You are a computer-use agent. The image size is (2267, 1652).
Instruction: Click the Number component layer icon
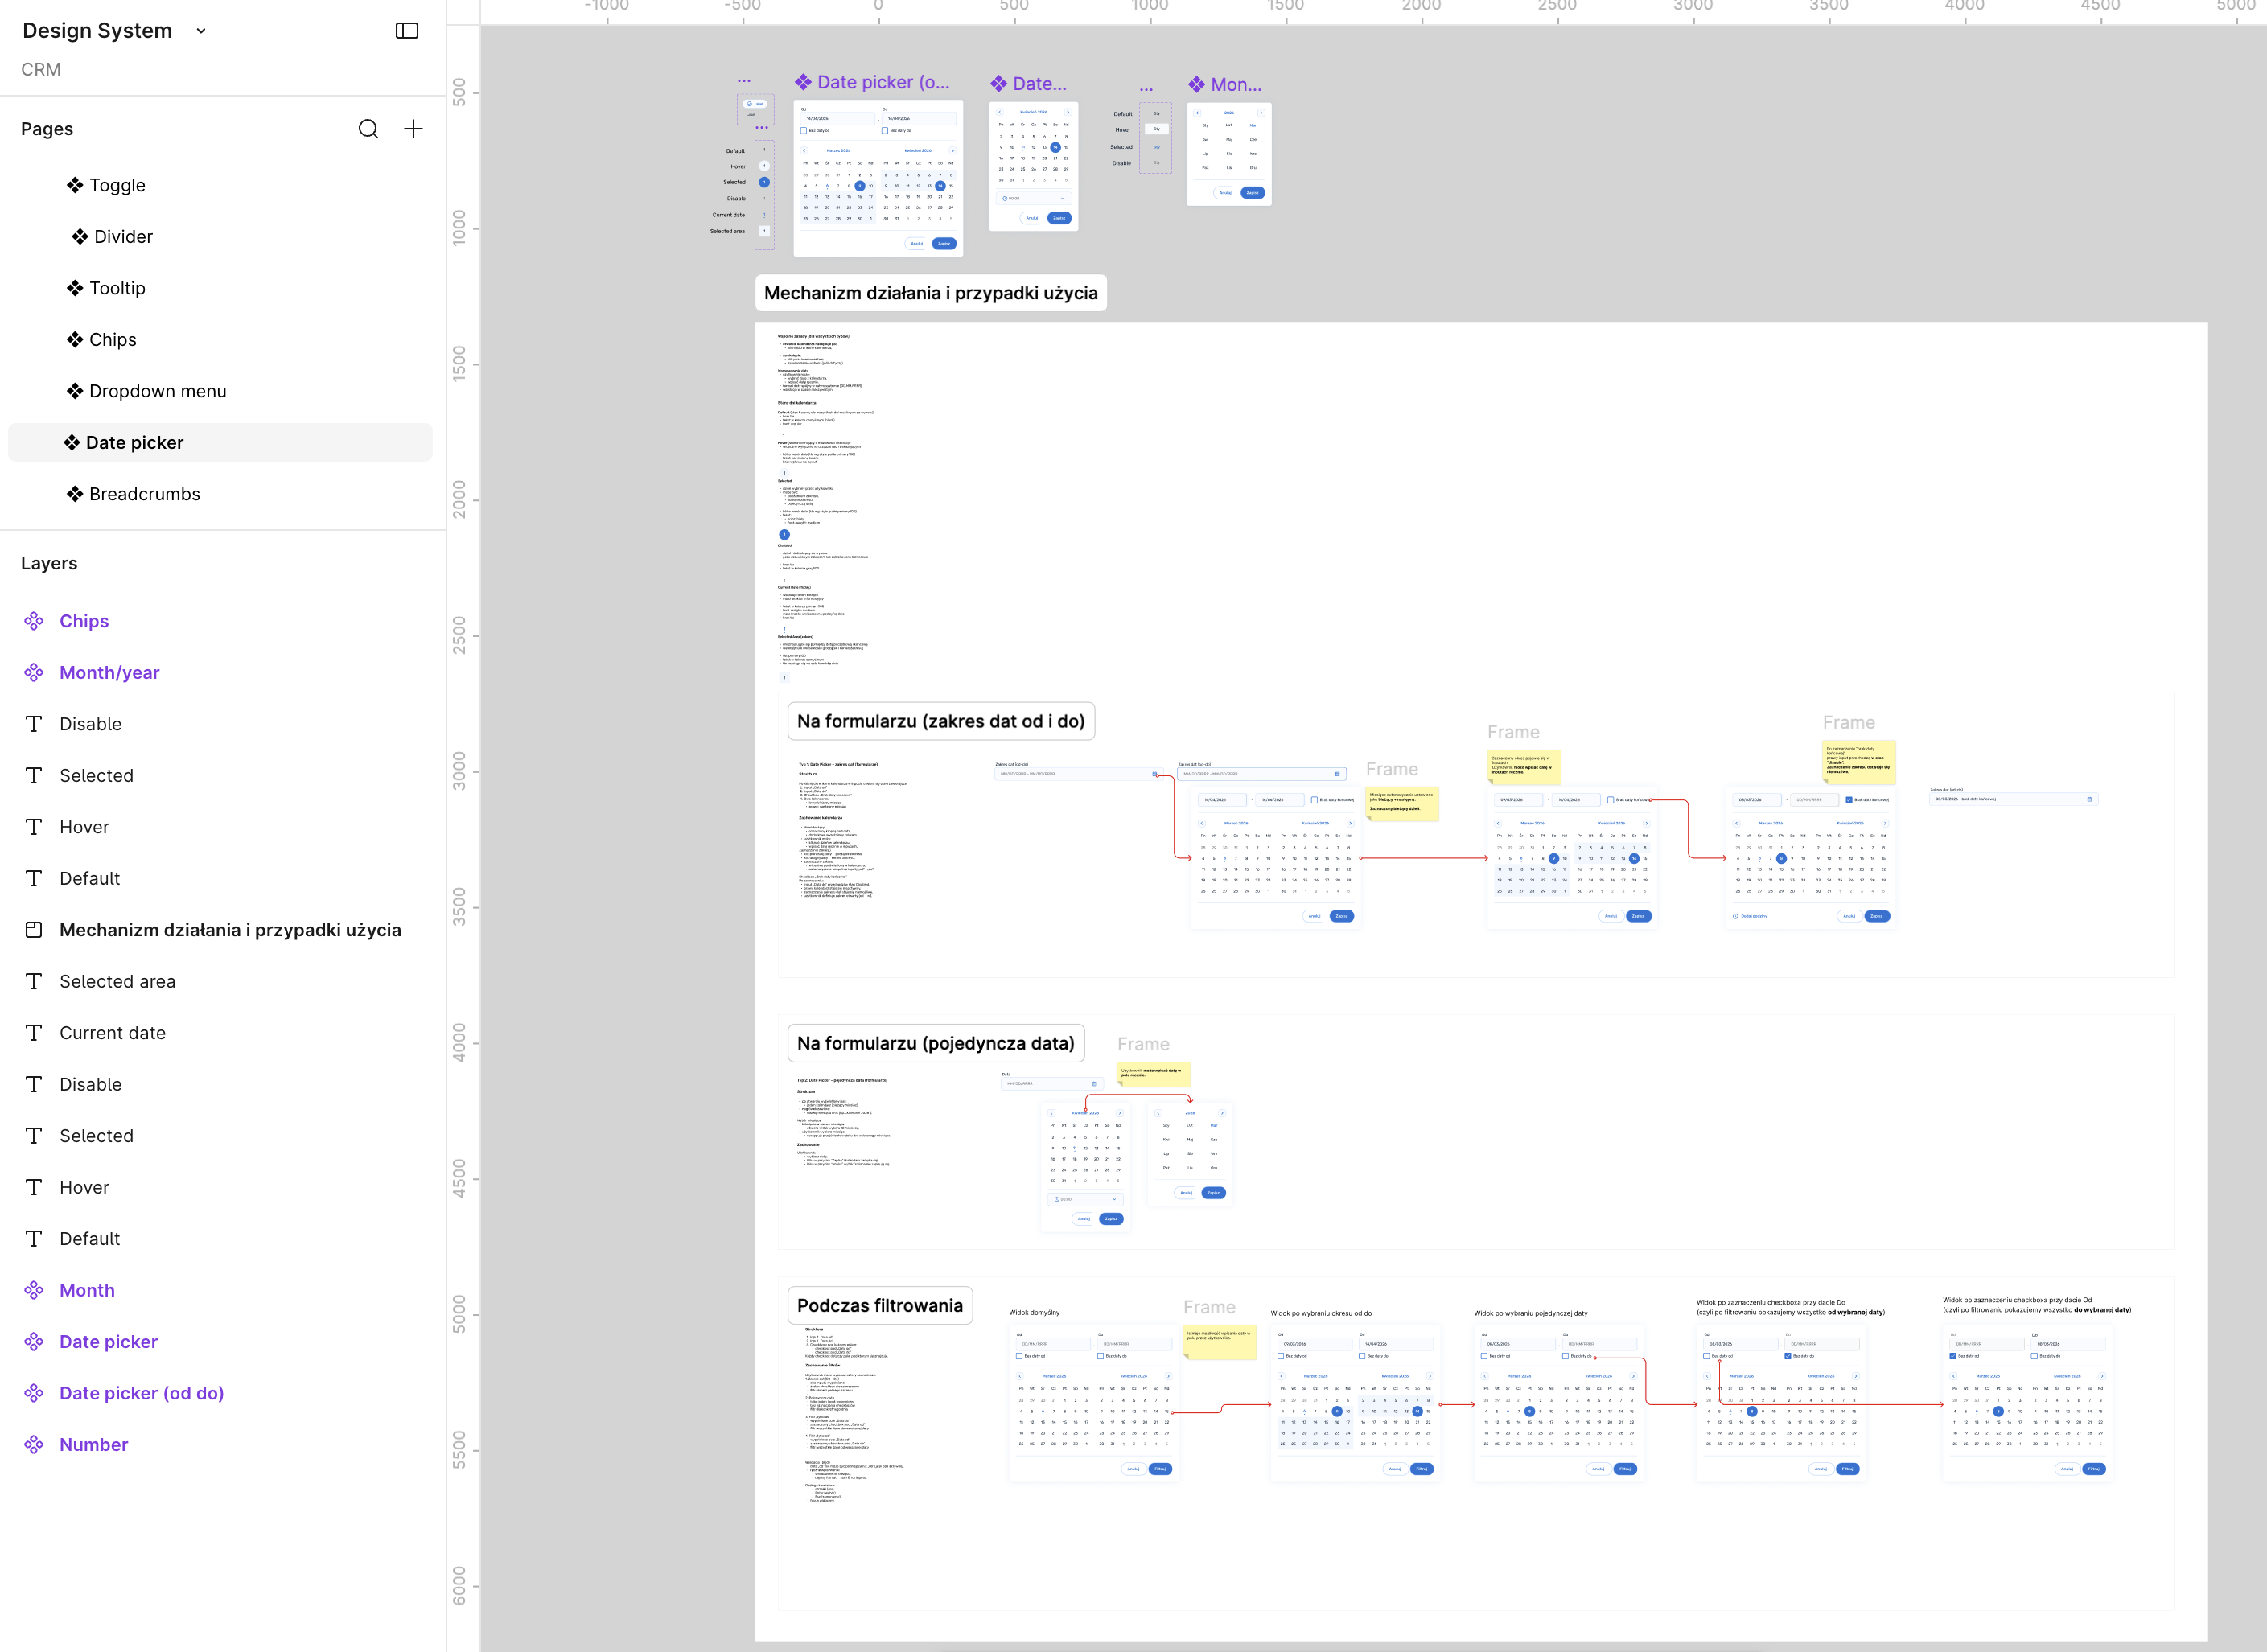34,1445
